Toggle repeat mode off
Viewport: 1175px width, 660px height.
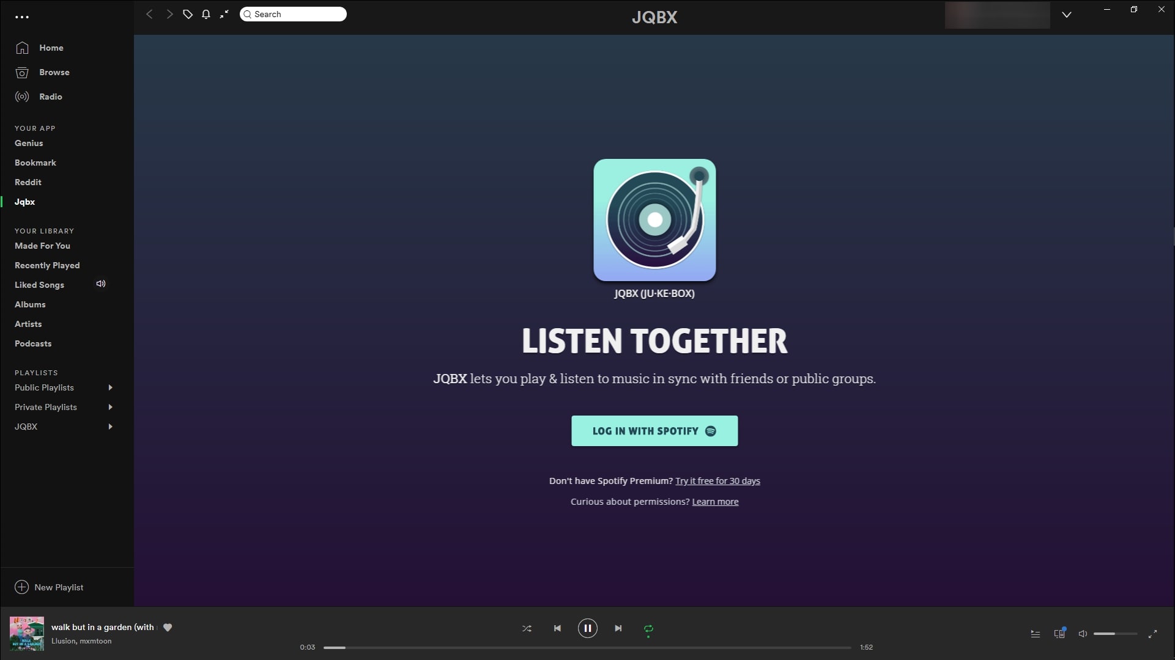pos(648,628)
